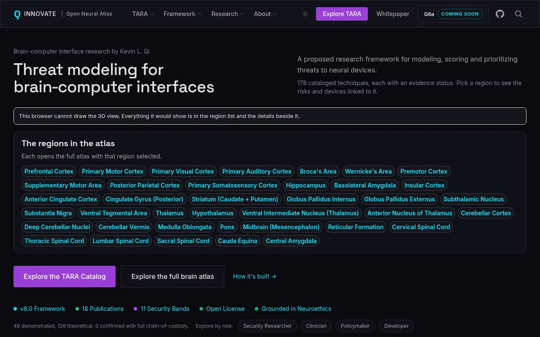This screenshot has width=540, height=337.
Task: Open the Cauda Equina region
Action: coord(238,241)
